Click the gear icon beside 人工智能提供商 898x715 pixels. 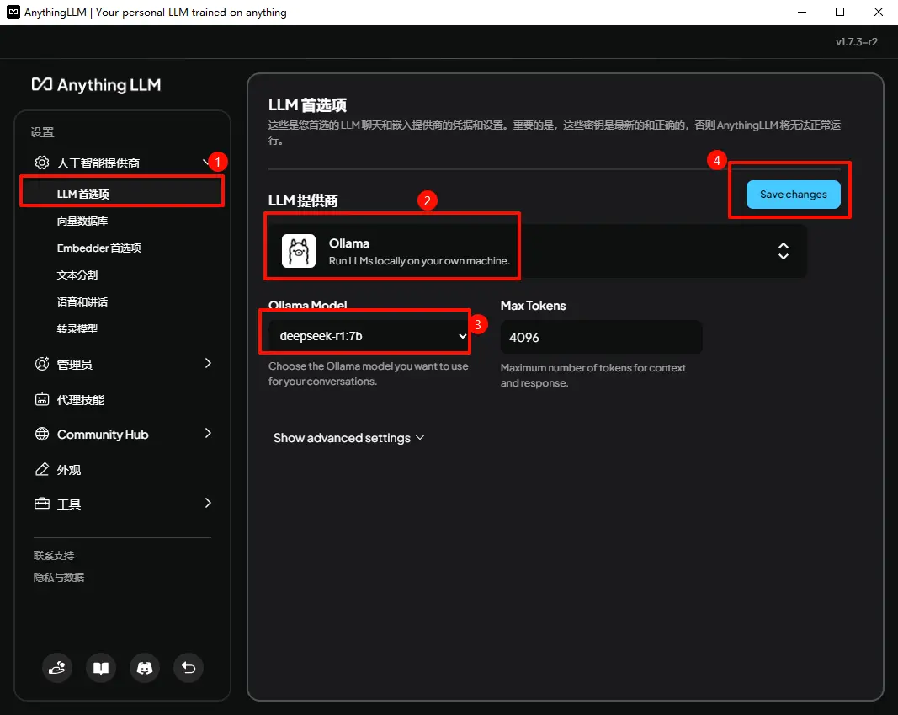[42, 163]
